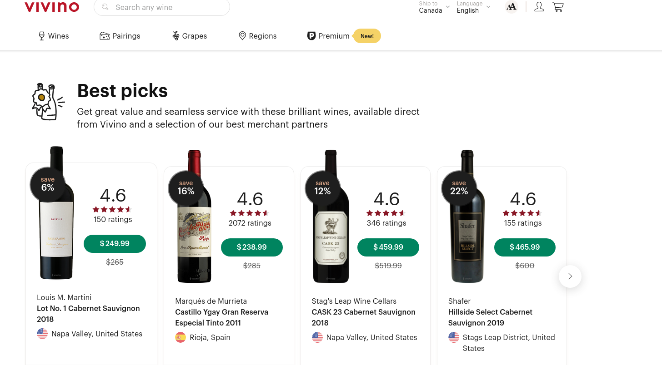Viewport: 662px width, 365px height.
Task: Open the Regions menu
Action: pyautogui.click(x=258, y=36)
